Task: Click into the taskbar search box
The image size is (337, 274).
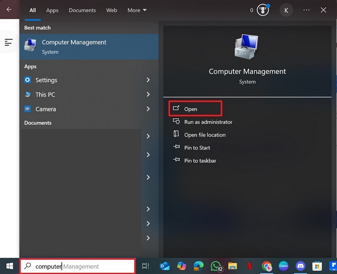Action: [x=78, y=266]
